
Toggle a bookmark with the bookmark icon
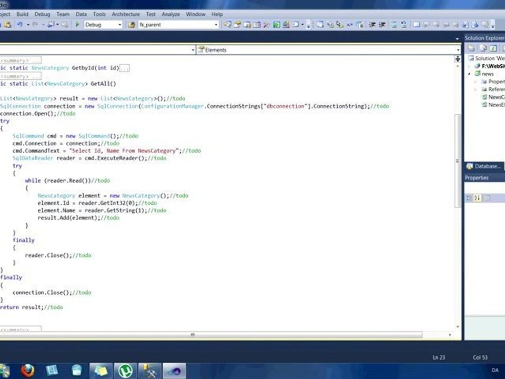(x=416, y=25)
